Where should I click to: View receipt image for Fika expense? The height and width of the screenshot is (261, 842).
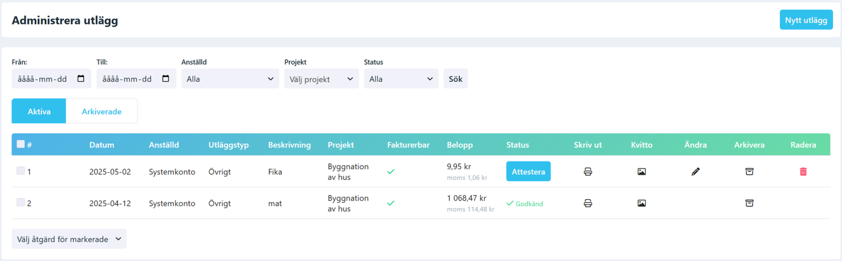pos(642,172)
